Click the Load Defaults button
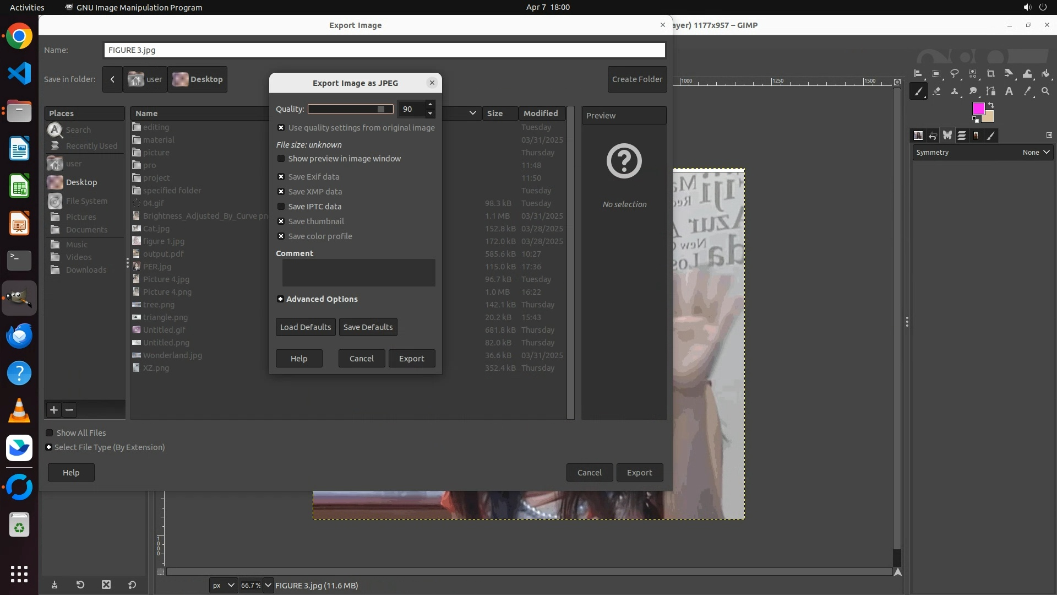This screenshot has width=1057, height=595. (x=305, y=327)
